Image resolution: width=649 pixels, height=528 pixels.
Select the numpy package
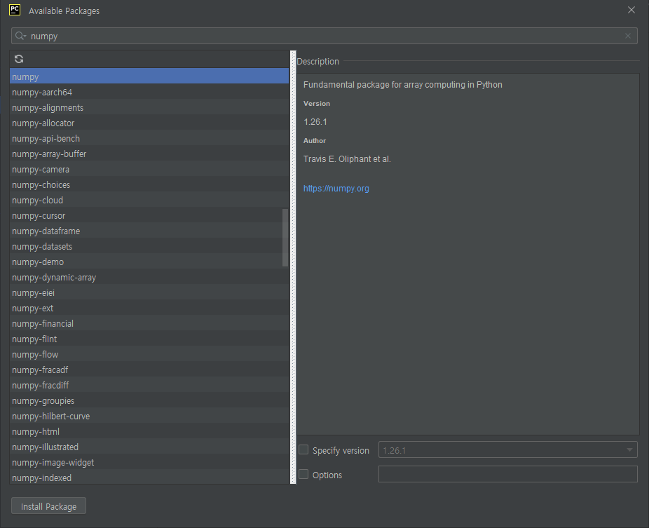tap(149, 76)
